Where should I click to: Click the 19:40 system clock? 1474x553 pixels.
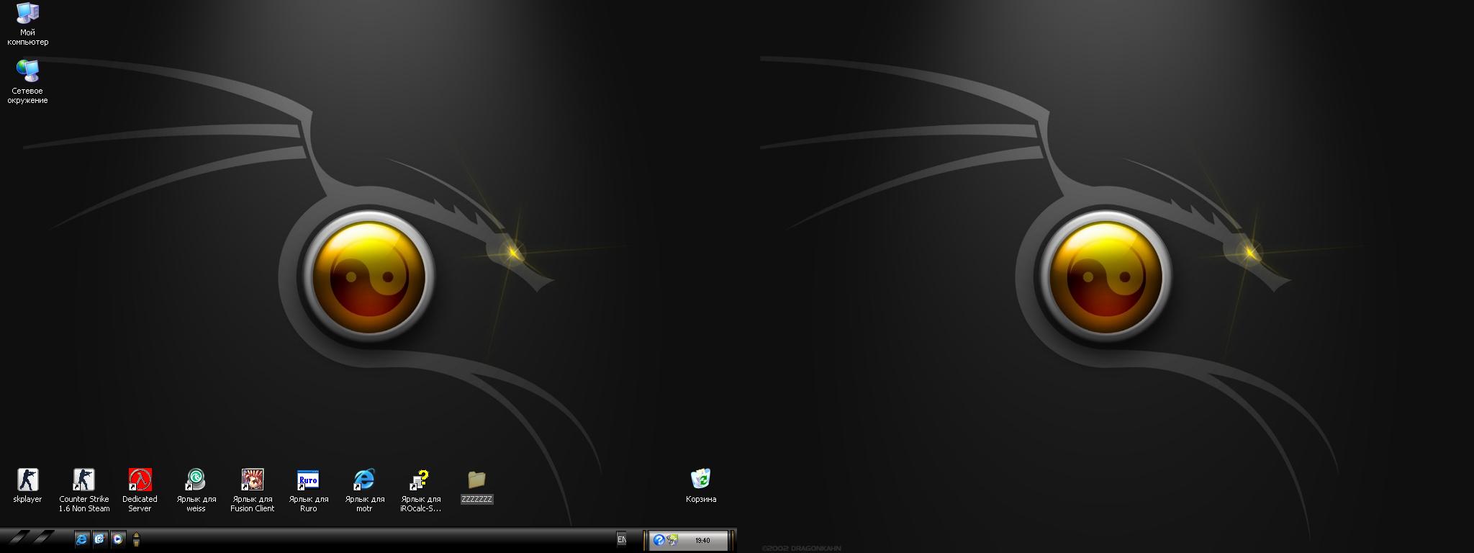tap(702, 540)
